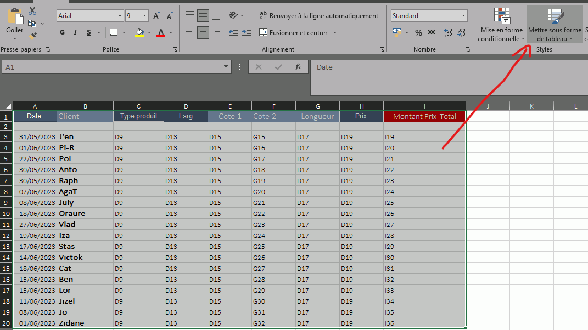
Task: Open the Arial font name dropdown
Action: [x=120, y=16]
